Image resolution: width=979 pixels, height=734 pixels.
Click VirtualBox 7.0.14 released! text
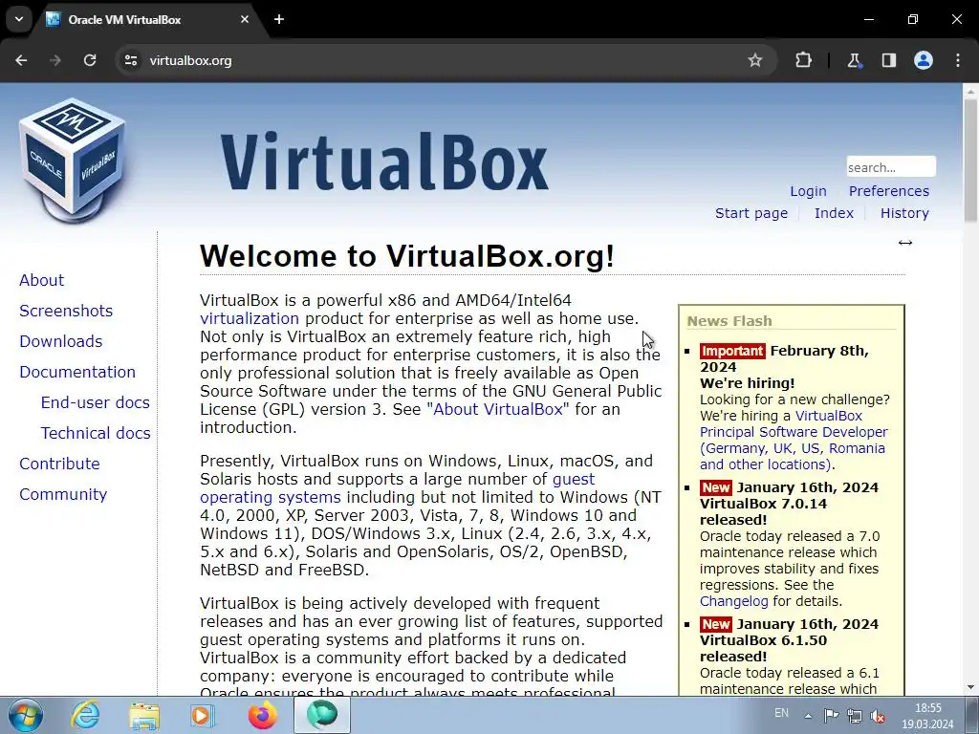[x=763, y=512]
